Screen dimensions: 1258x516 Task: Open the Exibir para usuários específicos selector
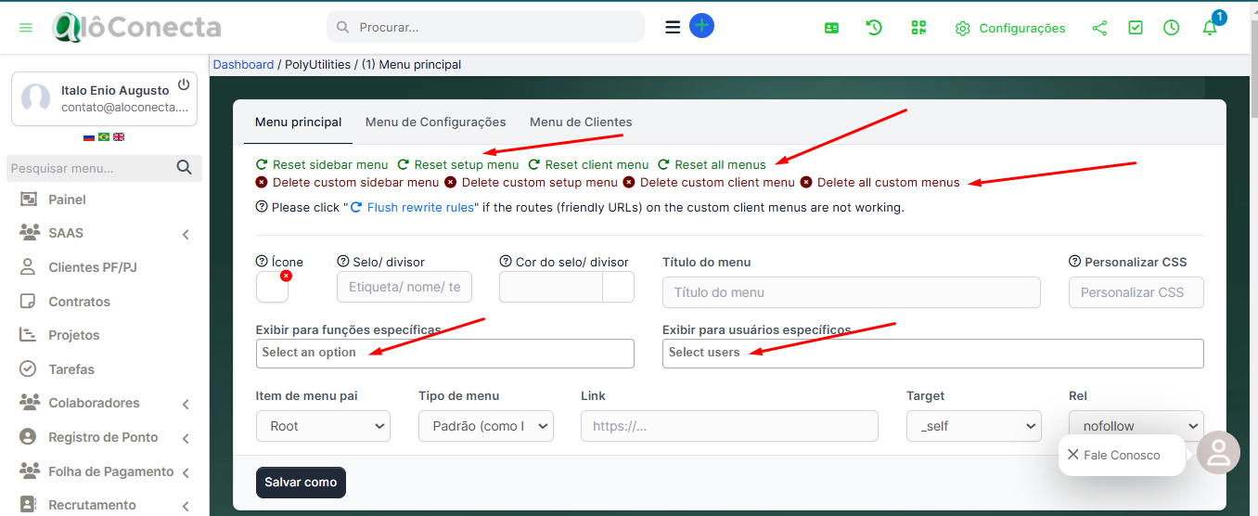coord(933,353)
